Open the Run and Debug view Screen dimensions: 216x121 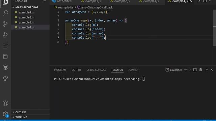[x=5, y=35]
